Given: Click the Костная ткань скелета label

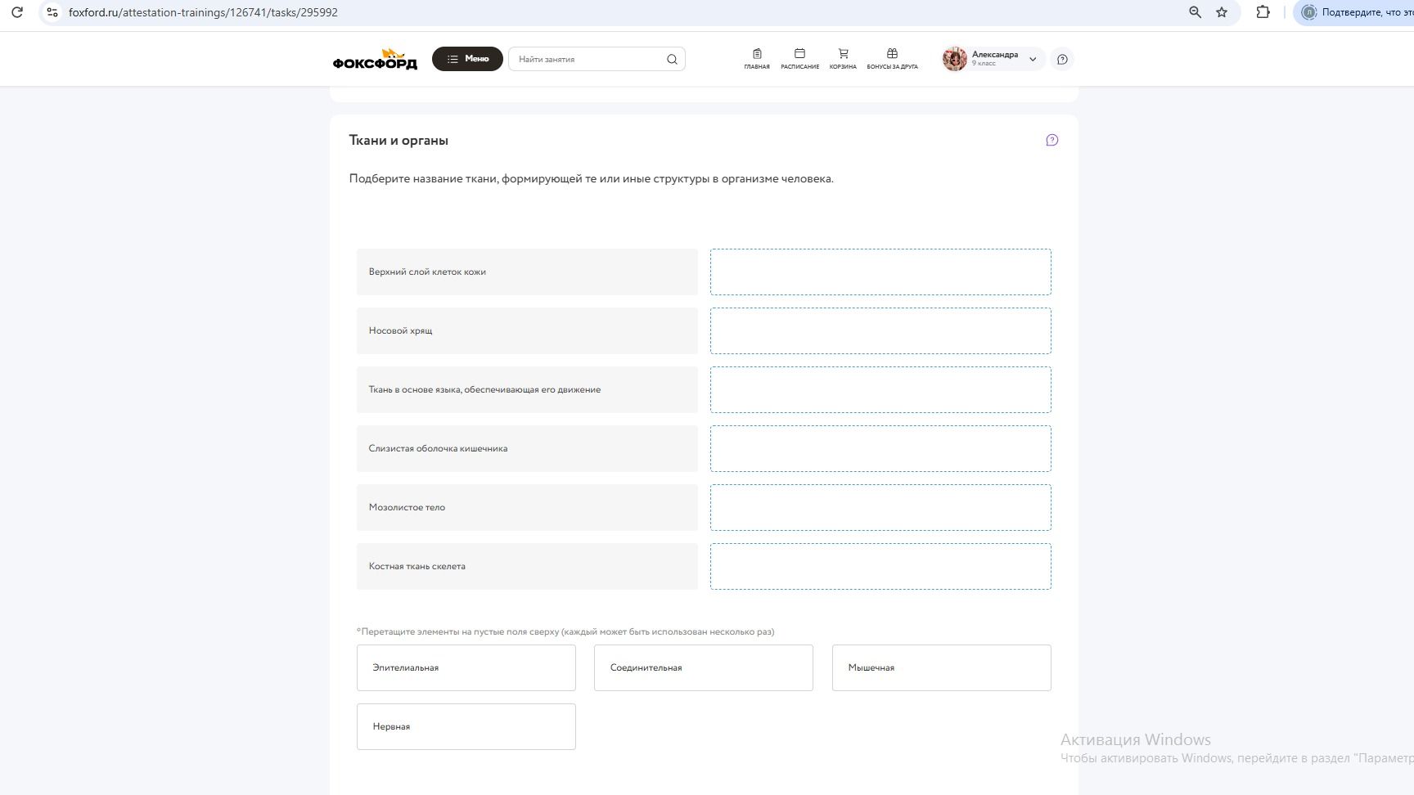Looking at the screenshot, I should [417, 566].
